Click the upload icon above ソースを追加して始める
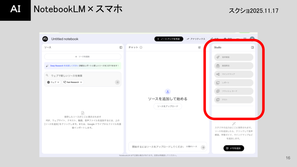297x167 pixels. (168, 92)
